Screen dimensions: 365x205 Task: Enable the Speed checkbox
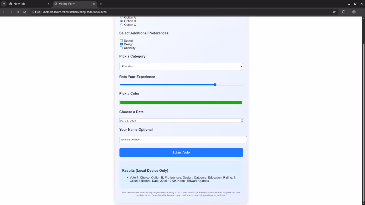121,40
